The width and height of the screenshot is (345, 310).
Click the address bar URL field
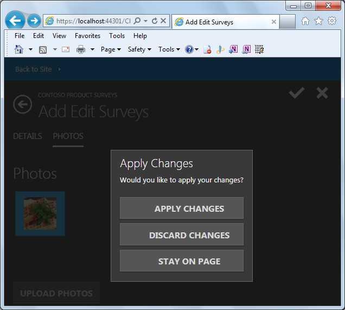pyautogui.click(x=93, y=21)
